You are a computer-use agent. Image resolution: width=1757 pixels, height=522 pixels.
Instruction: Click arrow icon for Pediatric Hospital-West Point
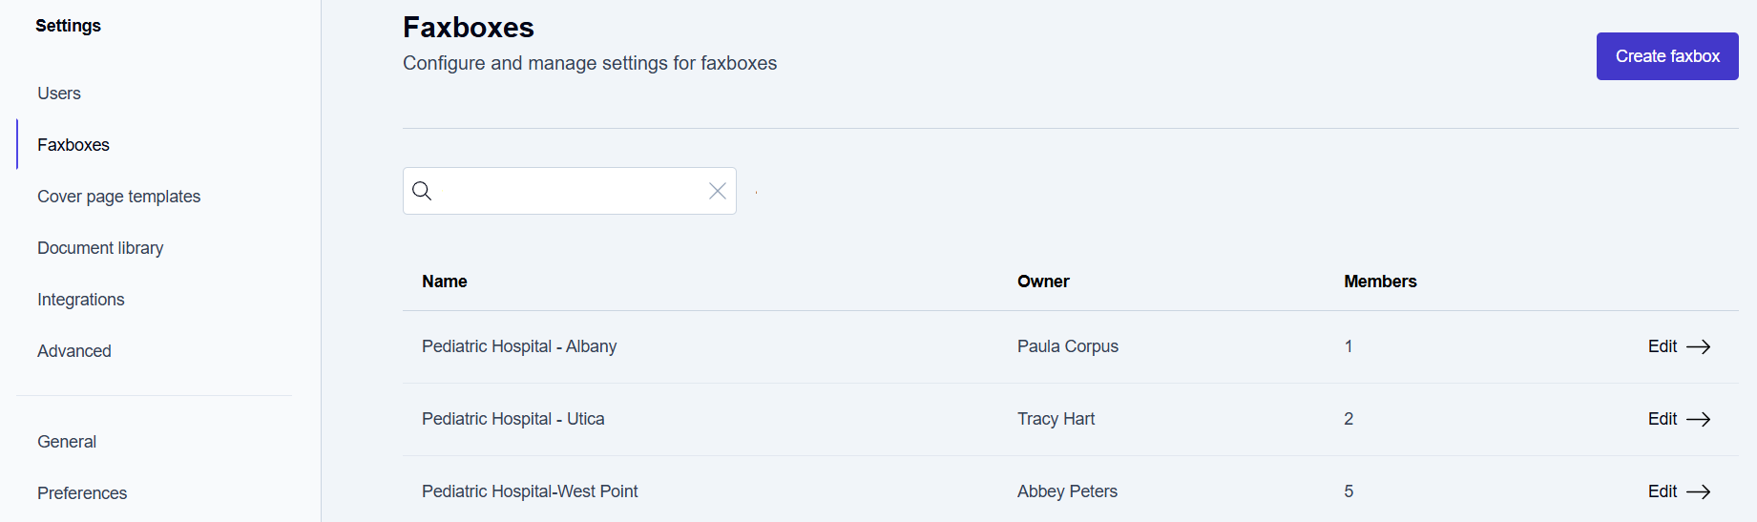(1698, 491)
